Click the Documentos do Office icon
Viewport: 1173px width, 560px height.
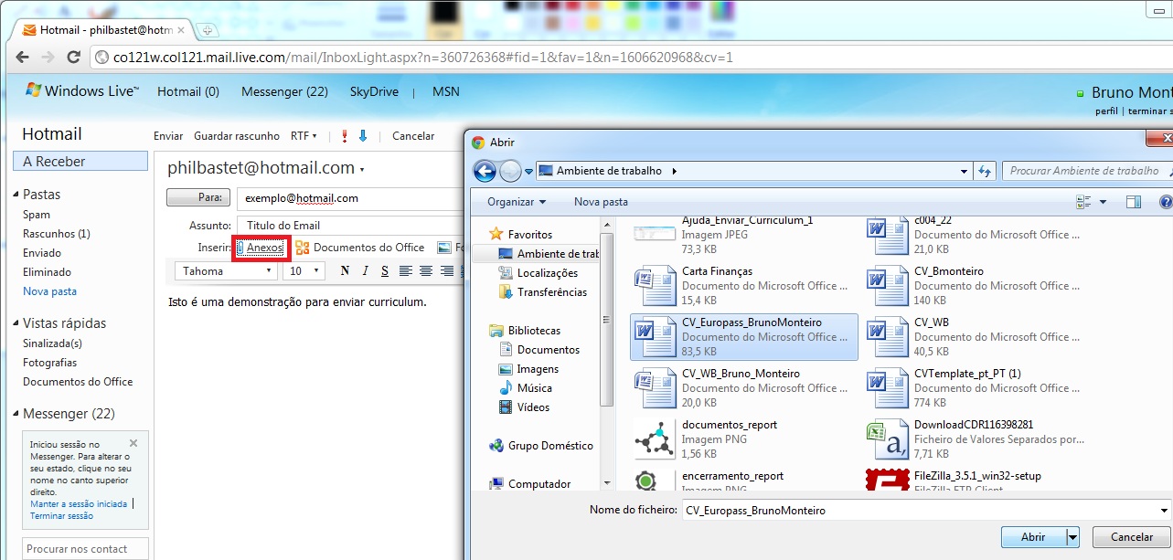pos(302,248)
